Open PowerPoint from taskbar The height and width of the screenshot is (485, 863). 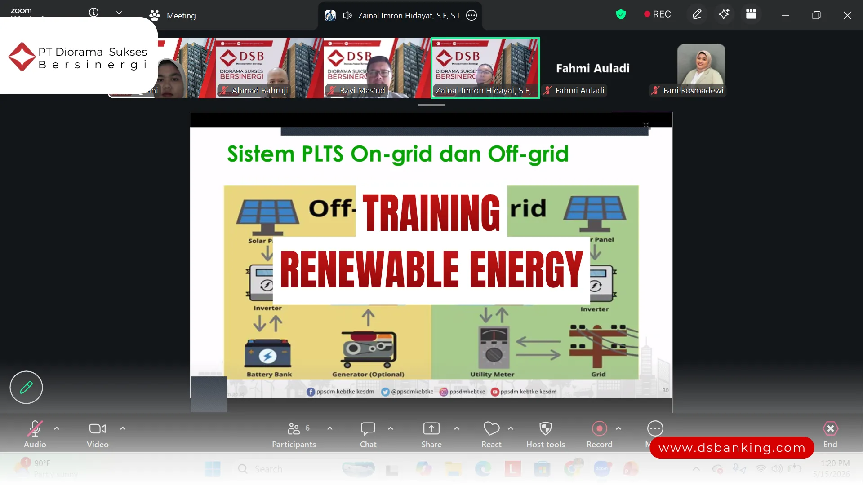click(x=631, y=469)
